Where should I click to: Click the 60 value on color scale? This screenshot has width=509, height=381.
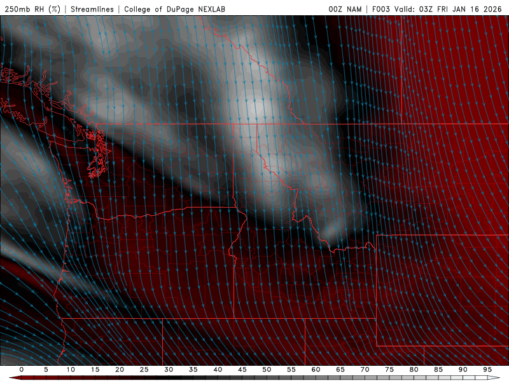pyautogui.click(x=316, y=370)
